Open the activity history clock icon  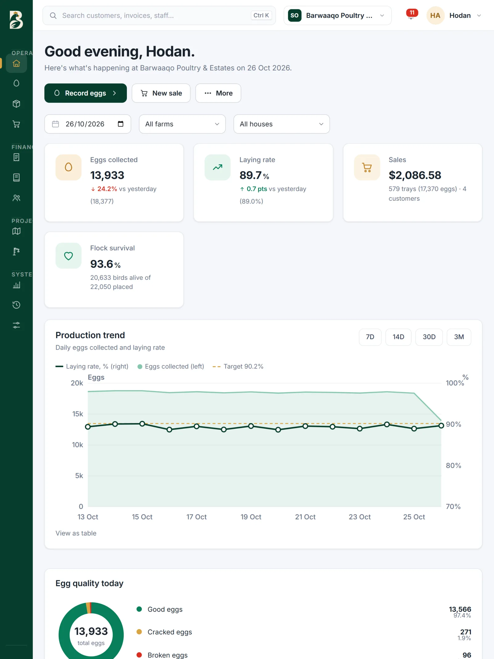[16, 305]
